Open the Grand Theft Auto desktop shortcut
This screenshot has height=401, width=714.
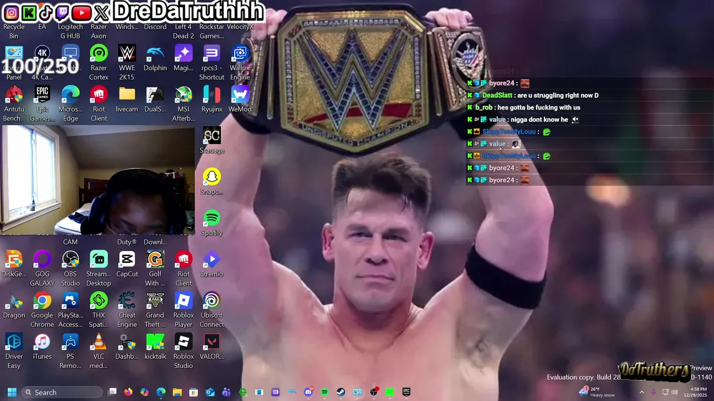155,310
